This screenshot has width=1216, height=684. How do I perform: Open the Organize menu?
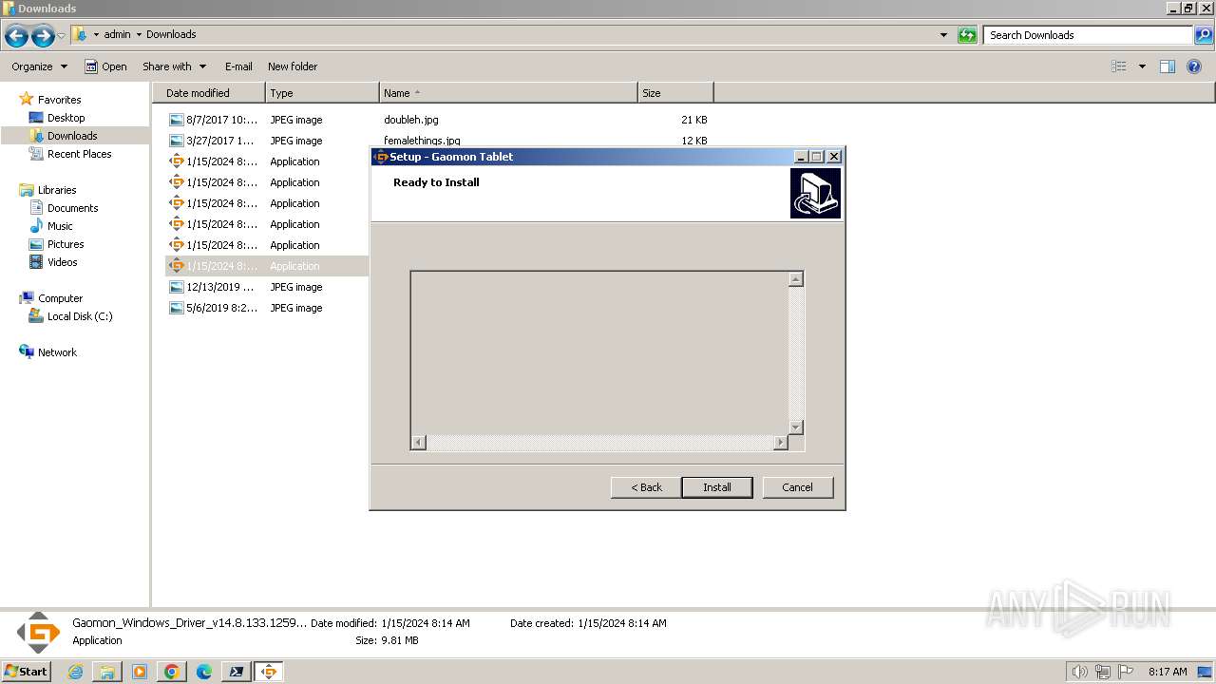[x=39, y=66]
